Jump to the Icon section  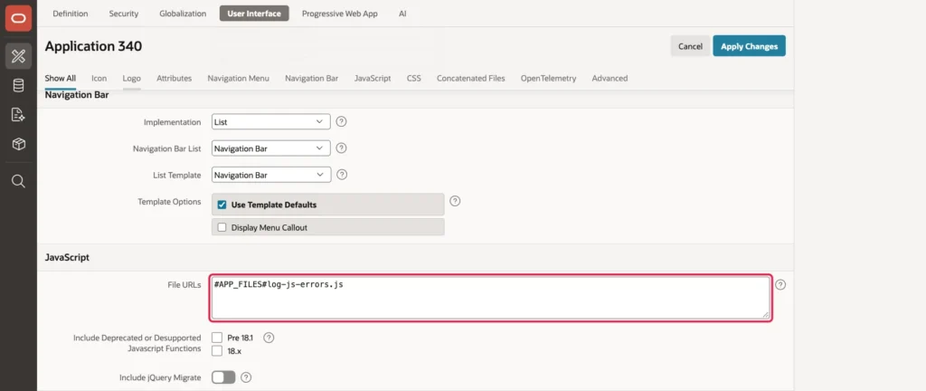point(99,78)
